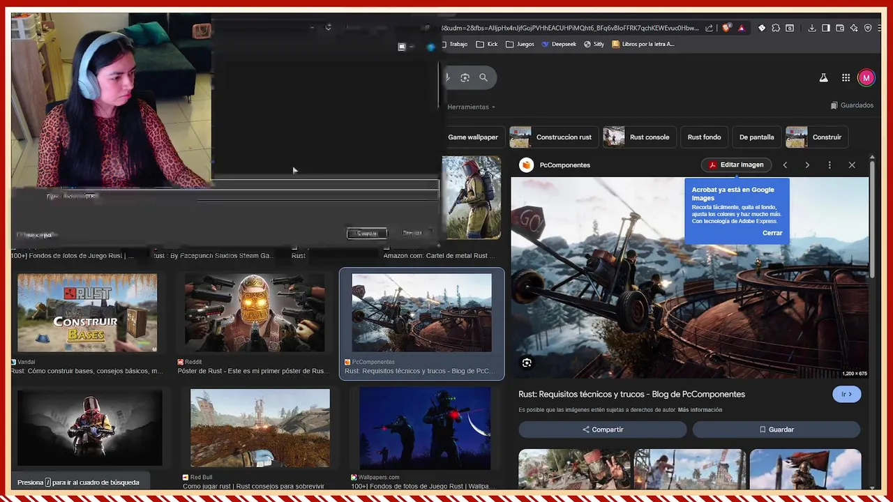Dismiss the Acrobat tooltip with Cerrar
Screen dimensions: 893x502
tap(772, 233)
